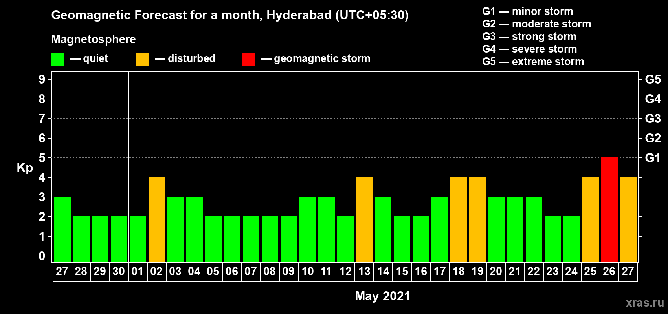The width and height of the screenshot is (668, 314).
Task: Click the 'G5 — extreme storm' legend line
Action: pyautogui.click(x=533, y=62)
